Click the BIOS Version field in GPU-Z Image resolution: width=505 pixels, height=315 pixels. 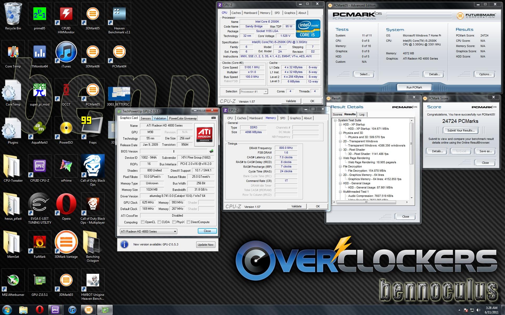point(174,151)
